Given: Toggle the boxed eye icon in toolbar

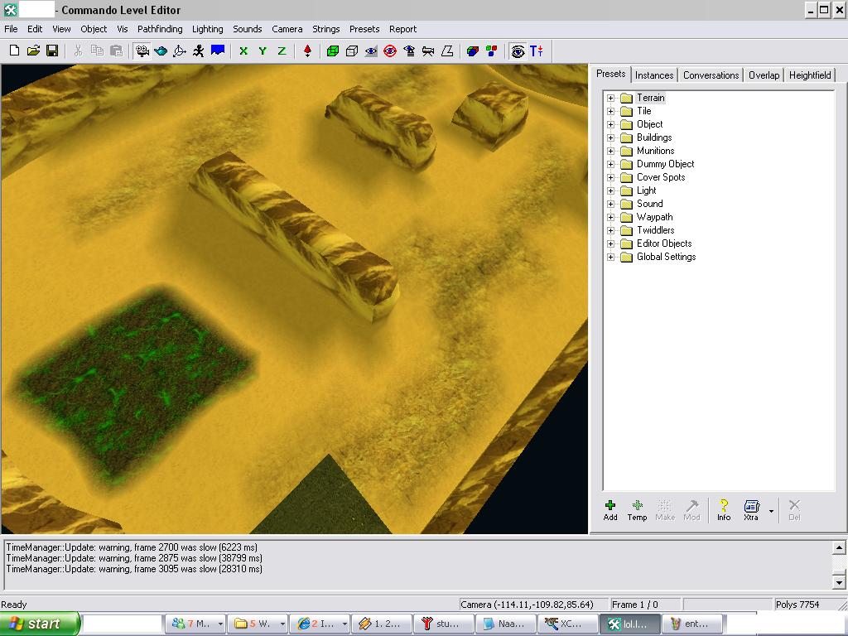Looking at the screenshot, I should click(518, 51).
